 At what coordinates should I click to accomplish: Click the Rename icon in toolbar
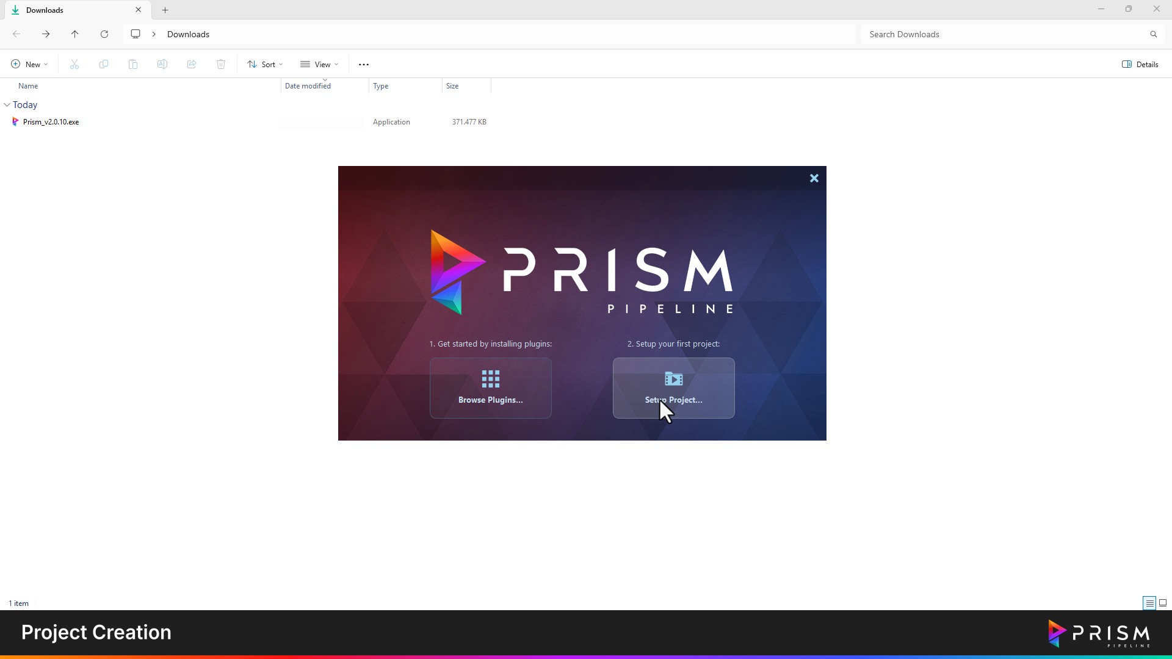tap(162, 64)
